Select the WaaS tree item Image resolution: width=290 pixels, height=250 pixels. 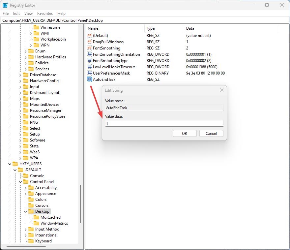[35, 152]
